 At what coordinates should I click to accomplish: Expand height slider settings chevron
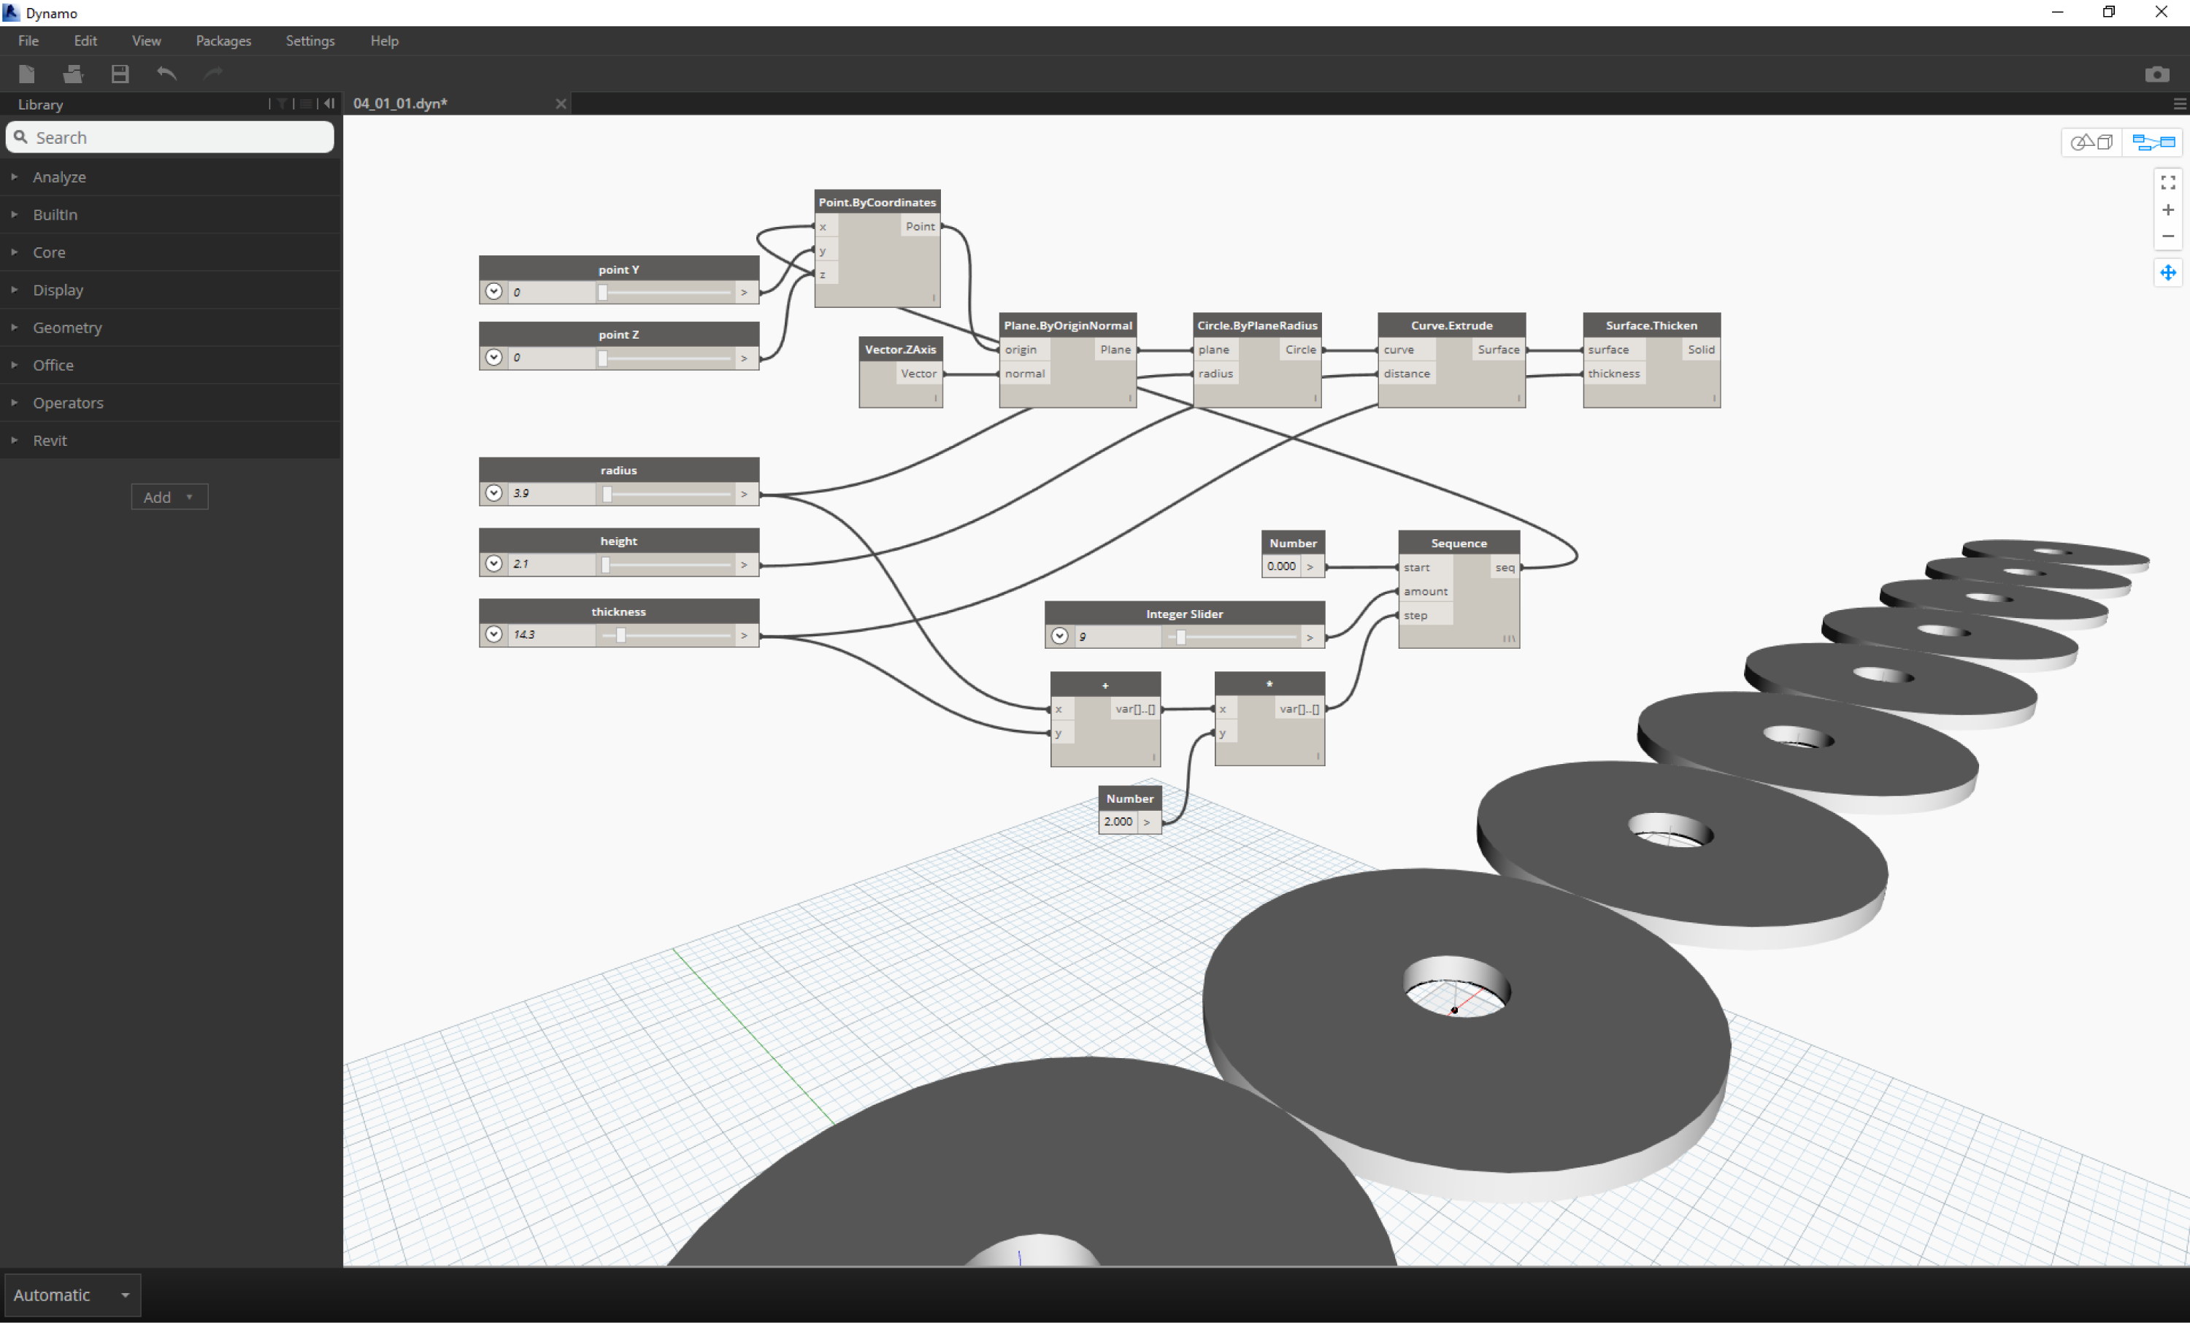494,563
